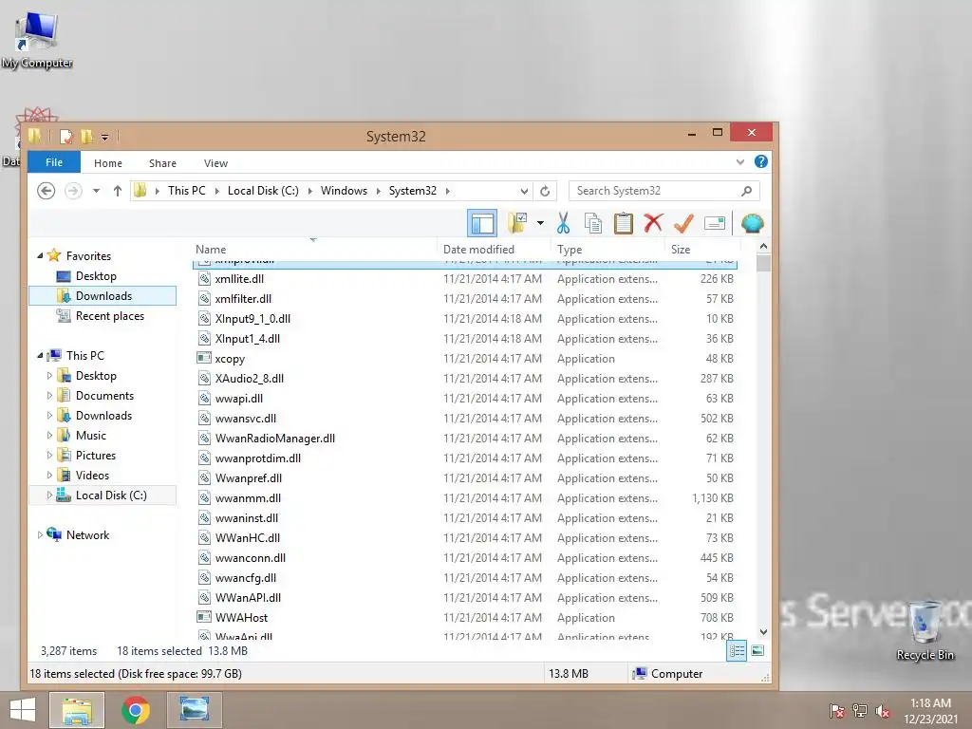Open dropdown arrow next to Folder Options icon
Screen dimensions: 972x729
pyautogui.click(x=540, y=223)
